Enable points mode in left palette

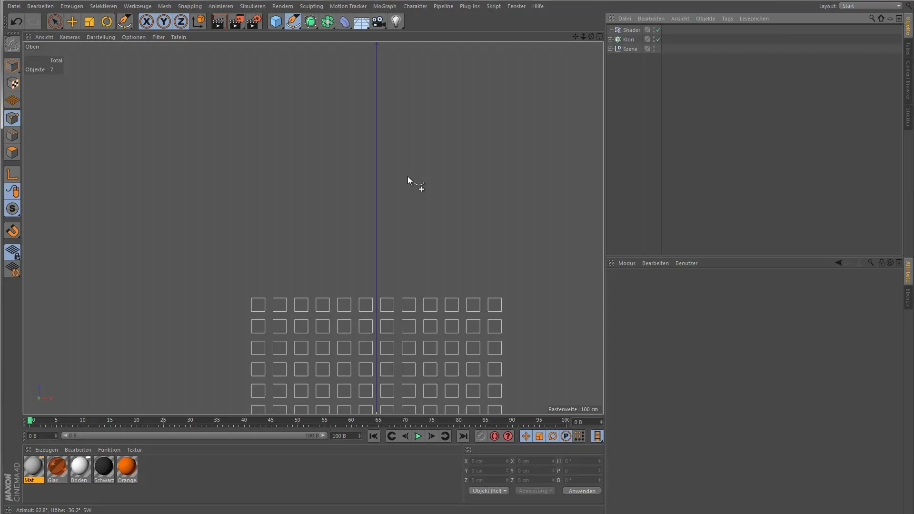pos(12,118)
